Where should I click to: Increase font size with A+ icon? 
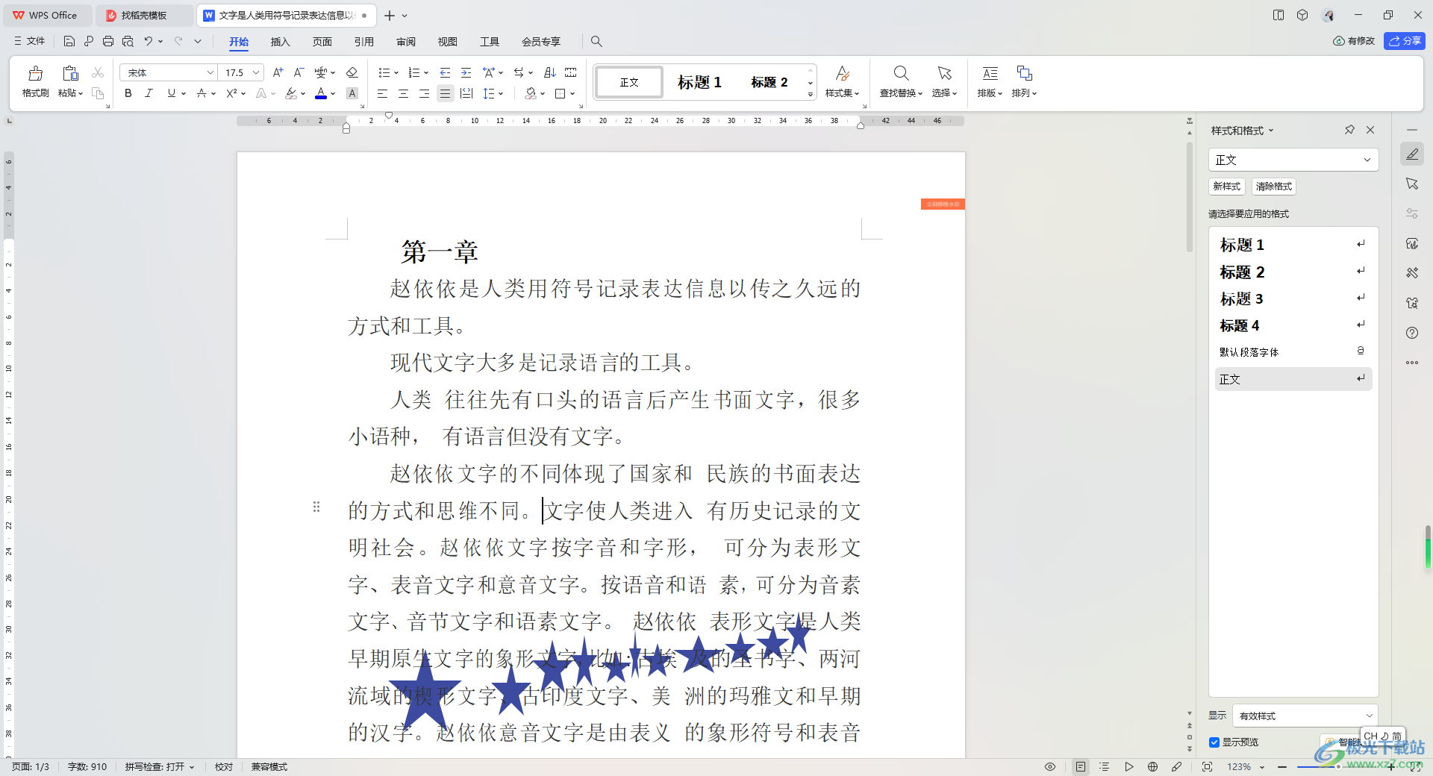click(x=278, y=72)
